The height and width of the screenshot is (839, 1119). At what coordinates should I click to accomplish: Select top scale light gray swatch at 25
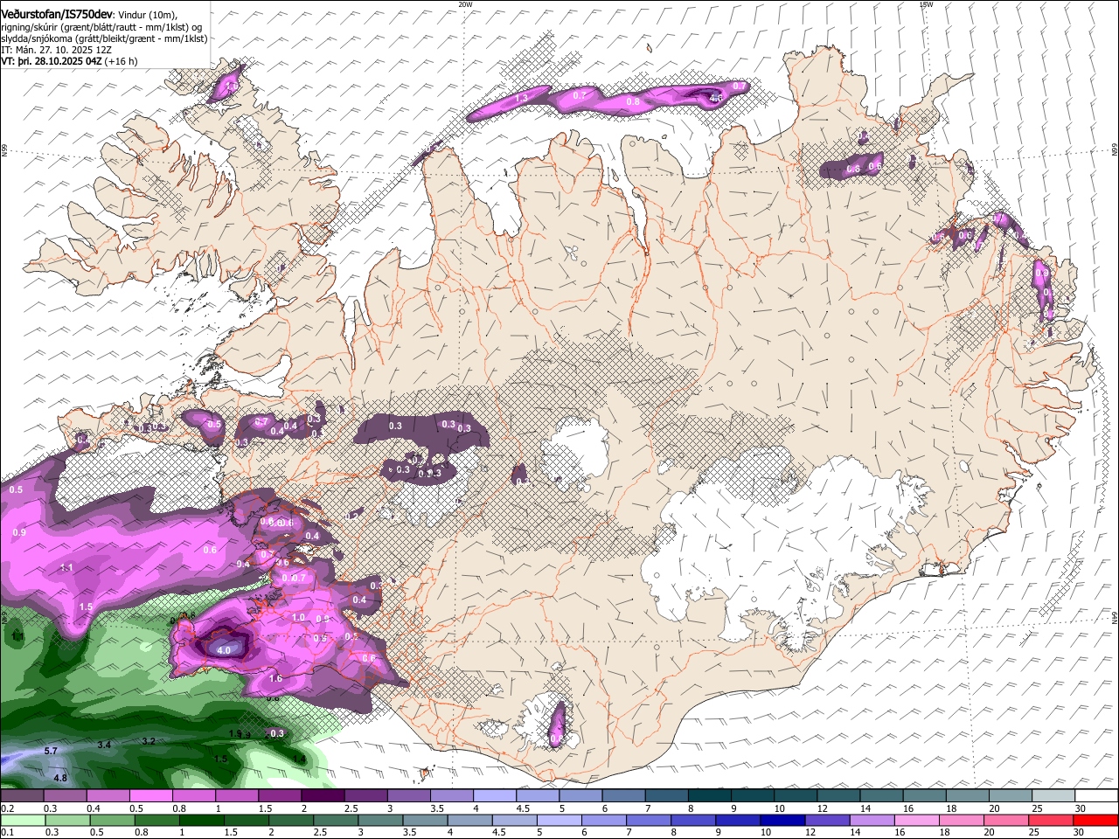point(1053,795)
